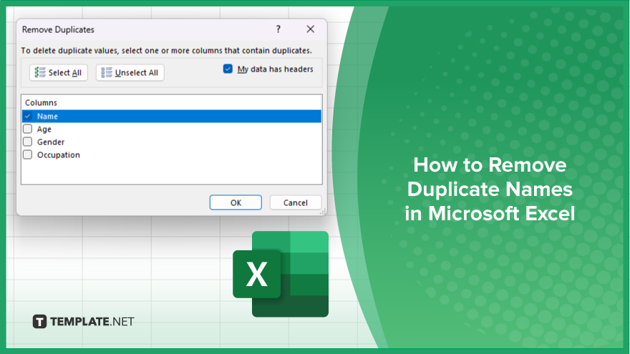This screenshot has height=354, width=630.
Task: Click the Template.net logo
Action: (x=83, y=322)
